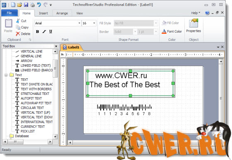Toggle Underline formatting
This screenshot has width=232, height=160.
51,31
